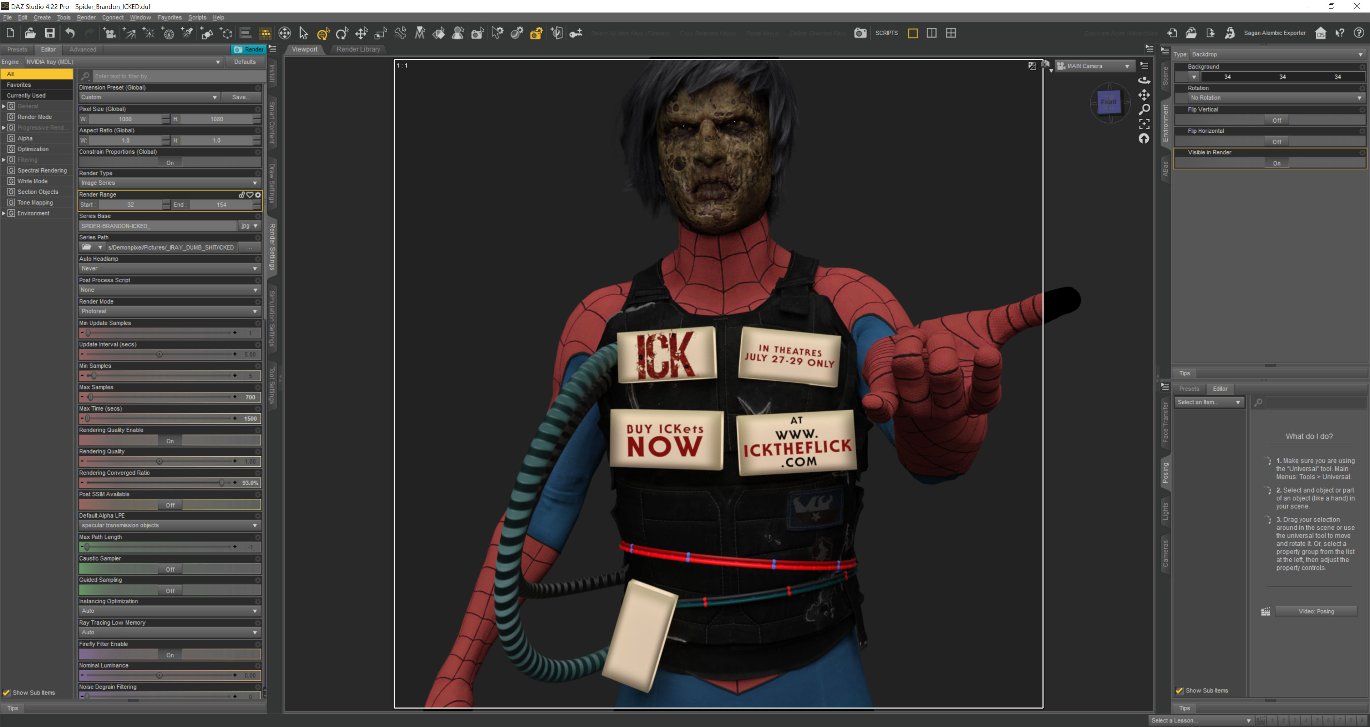The width and height of the screenshot is (1370, 727).
Task: Switch to four-view viewport layout
Action: tap(951, 33)
